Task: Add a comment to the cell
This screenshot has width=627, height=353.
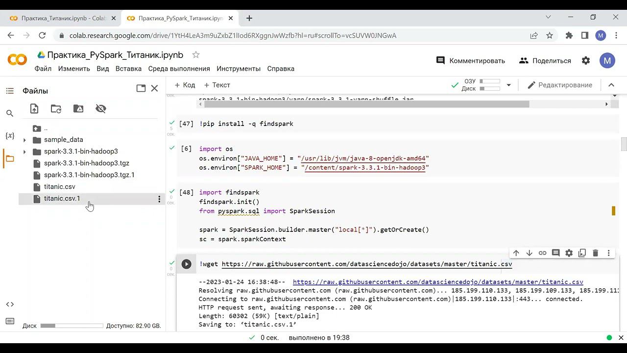Action: click(x=555, y=253)
